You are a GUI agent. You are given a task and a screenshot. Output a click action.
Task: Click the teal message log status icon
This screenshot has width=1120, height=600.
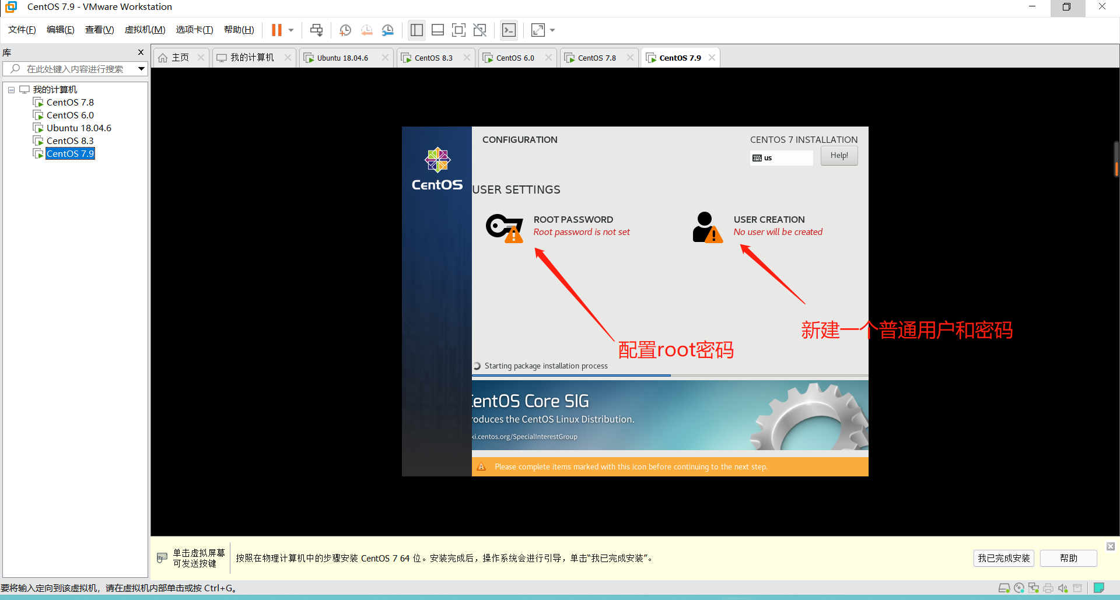tap(1099, 588)
